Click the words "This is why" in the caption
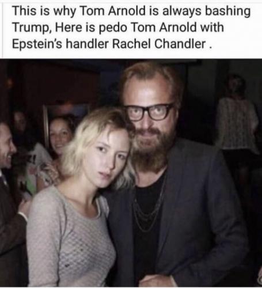 (x=44, y=11)
